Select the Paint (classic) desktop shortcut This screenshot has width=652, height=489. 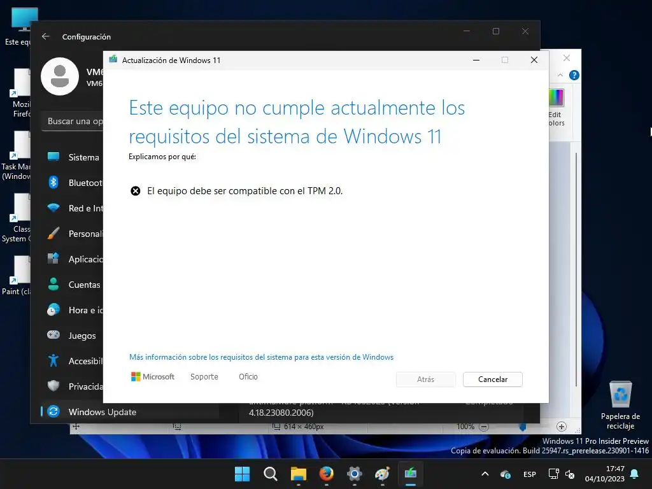pyautogui.click(x=17, y=276)
